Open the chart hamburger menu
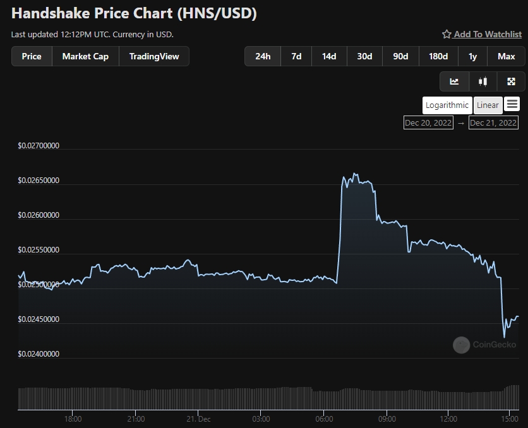The height and width of the screenshot is (428, 528). 512,104
